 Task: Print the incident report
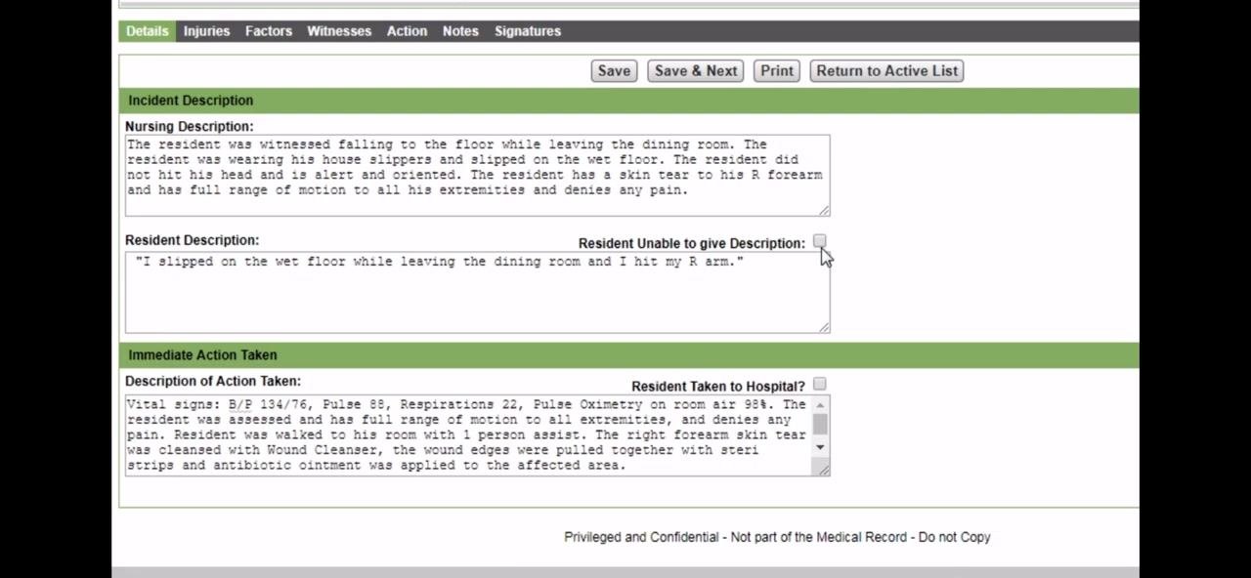tap(777, 70)
